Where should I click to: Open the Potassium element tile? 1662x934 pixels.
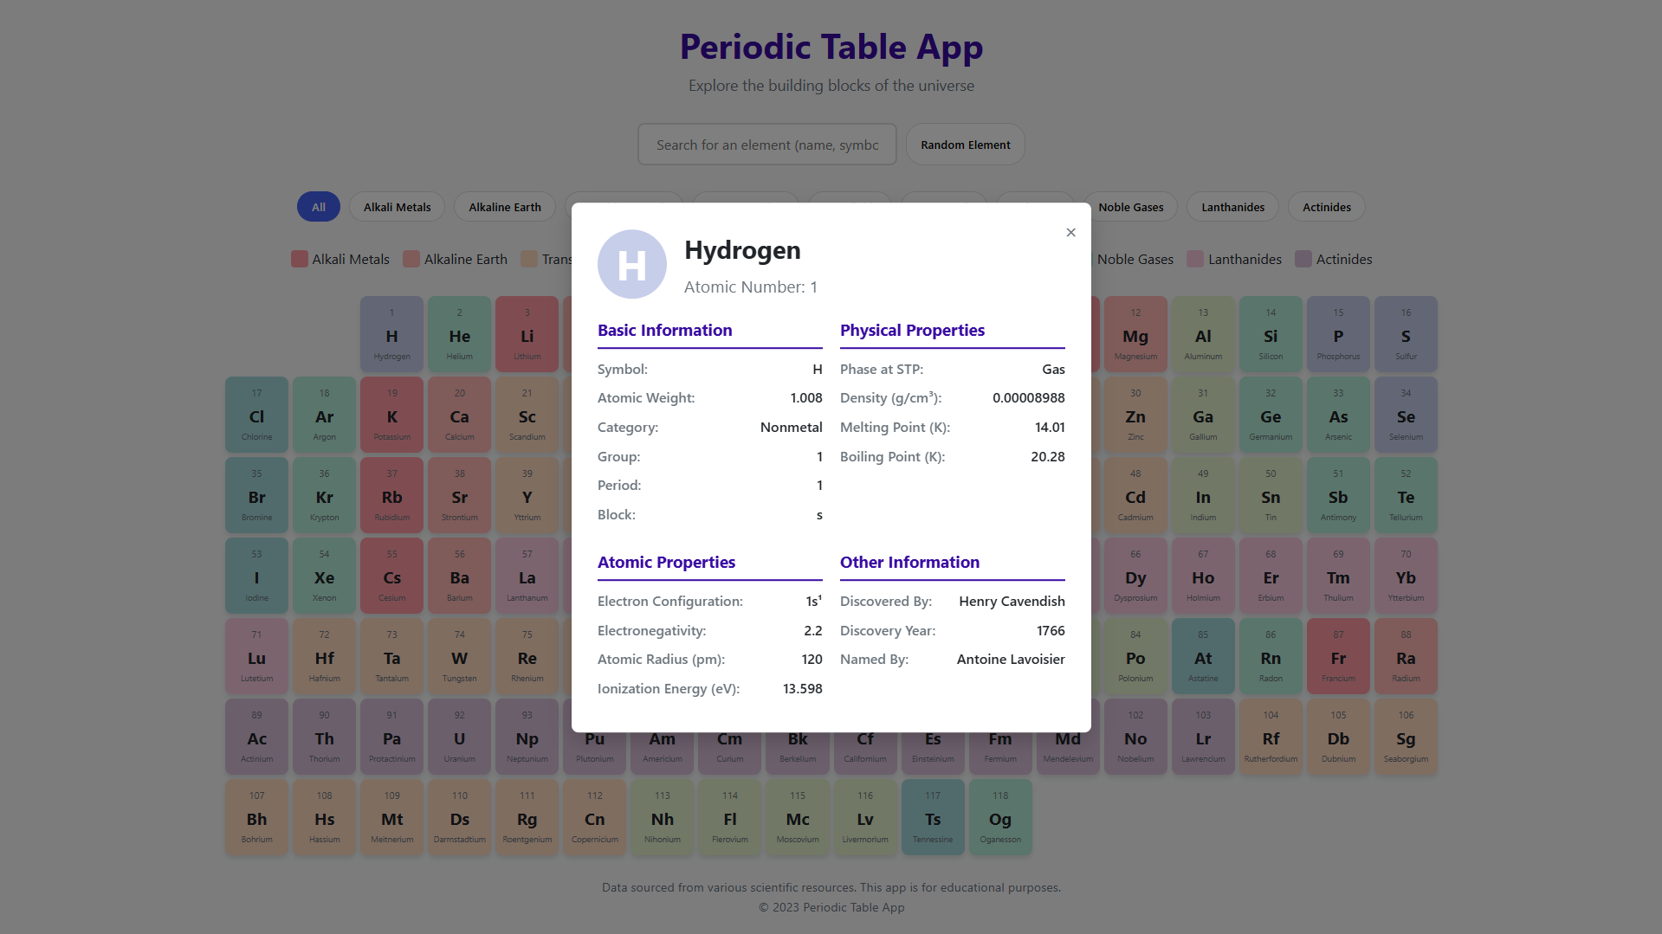click(392, 415)
